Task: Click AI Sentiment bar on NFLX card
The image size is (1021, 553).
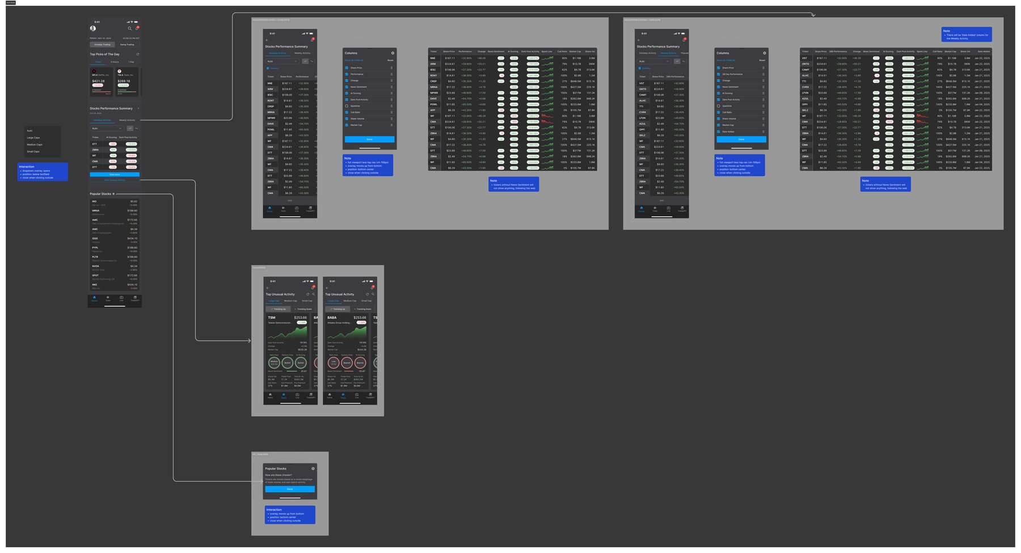Action: (x=102, y=91)
